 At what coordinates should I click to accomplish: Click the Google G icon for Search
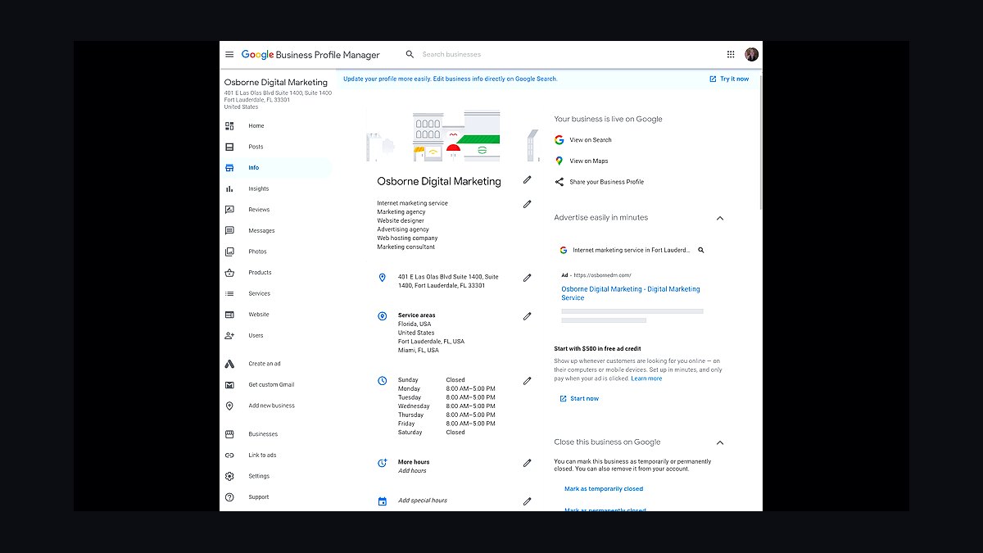click(x=559, y=140)
